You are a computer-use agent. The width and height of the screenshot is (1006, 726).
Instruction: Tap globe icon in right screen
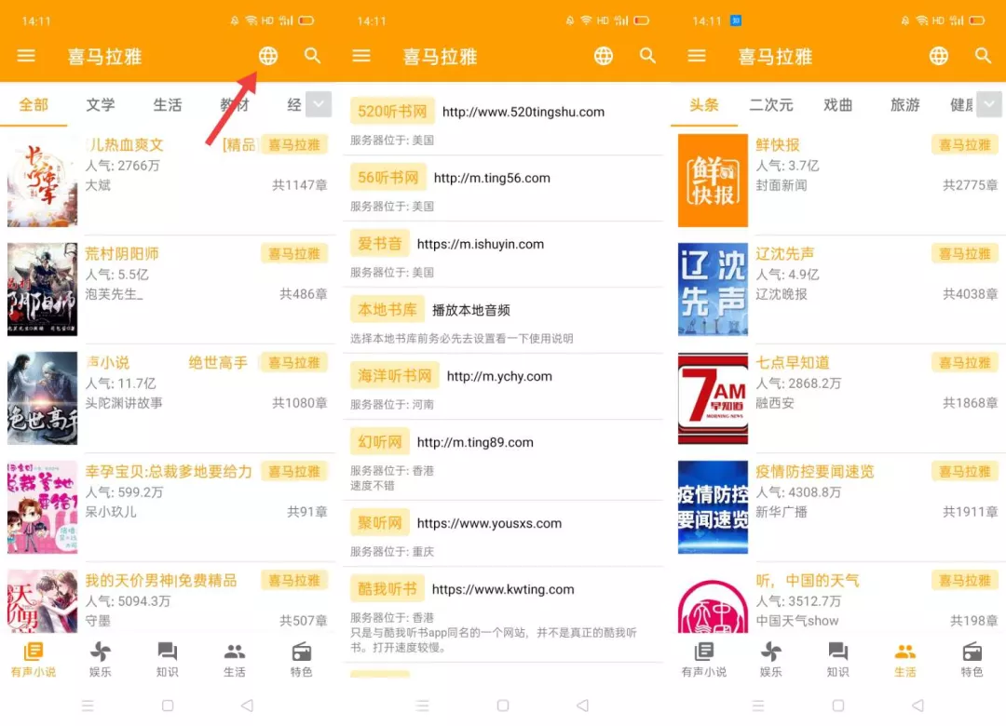[x=939, y=56]
